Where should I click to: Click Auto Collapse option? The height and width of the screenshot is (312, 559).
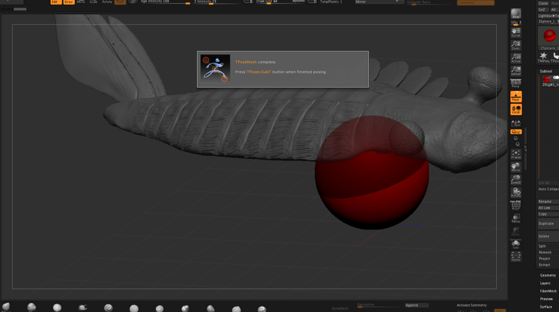click(x=548, y=189)
